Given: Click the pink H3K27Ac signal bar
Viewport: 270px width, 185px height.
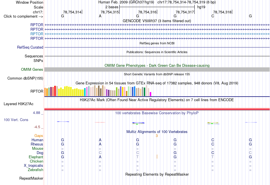Looking at the screenshot, I should point(157,109).
